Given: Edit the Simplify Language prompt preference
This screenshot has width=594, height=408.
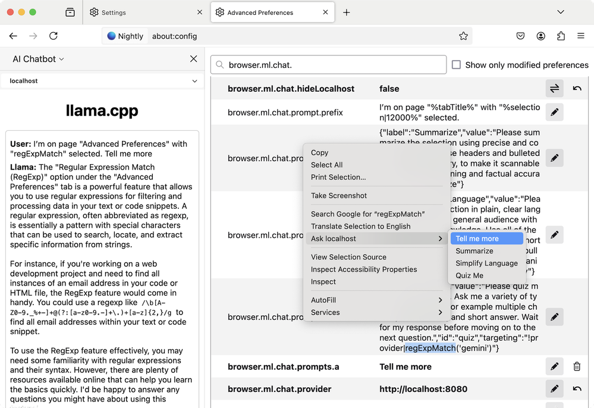Looking at the screenshot, I should 555,235.
